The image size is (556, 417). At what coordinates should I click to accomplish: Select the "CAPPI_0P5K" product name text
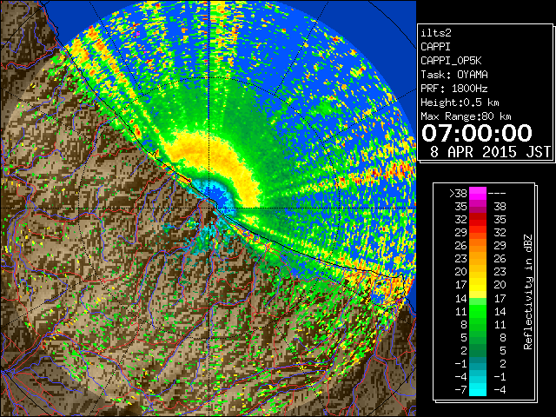tap(451, 61)
